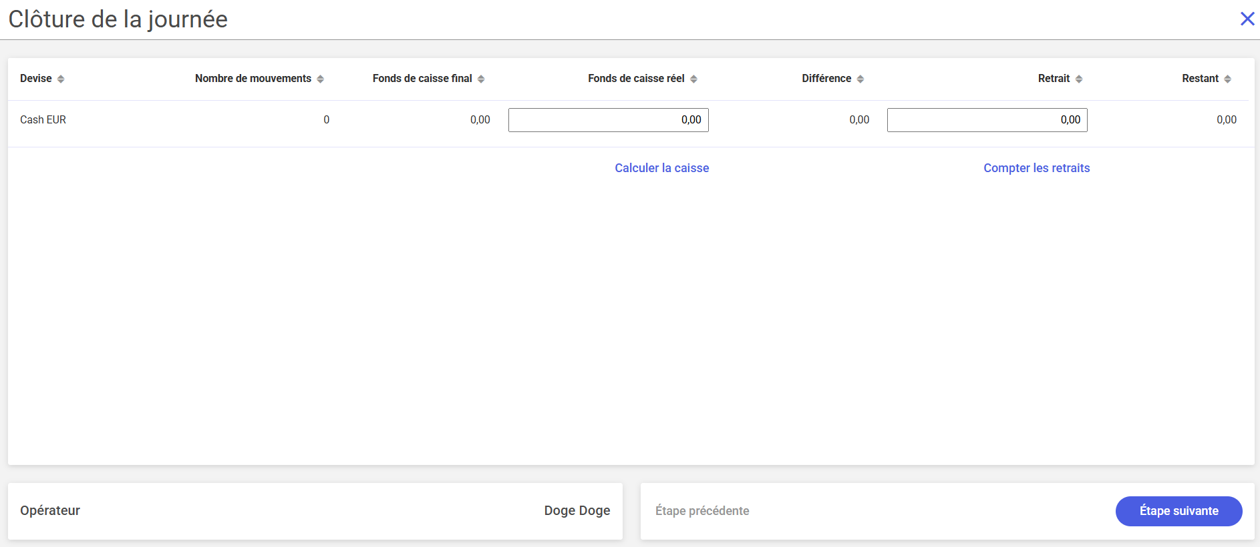Go to Étape suivante

(1178, 511)
